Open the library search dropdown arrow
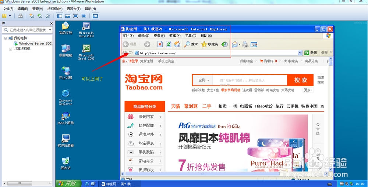The image size is (368, 187). tap(50, 30)
